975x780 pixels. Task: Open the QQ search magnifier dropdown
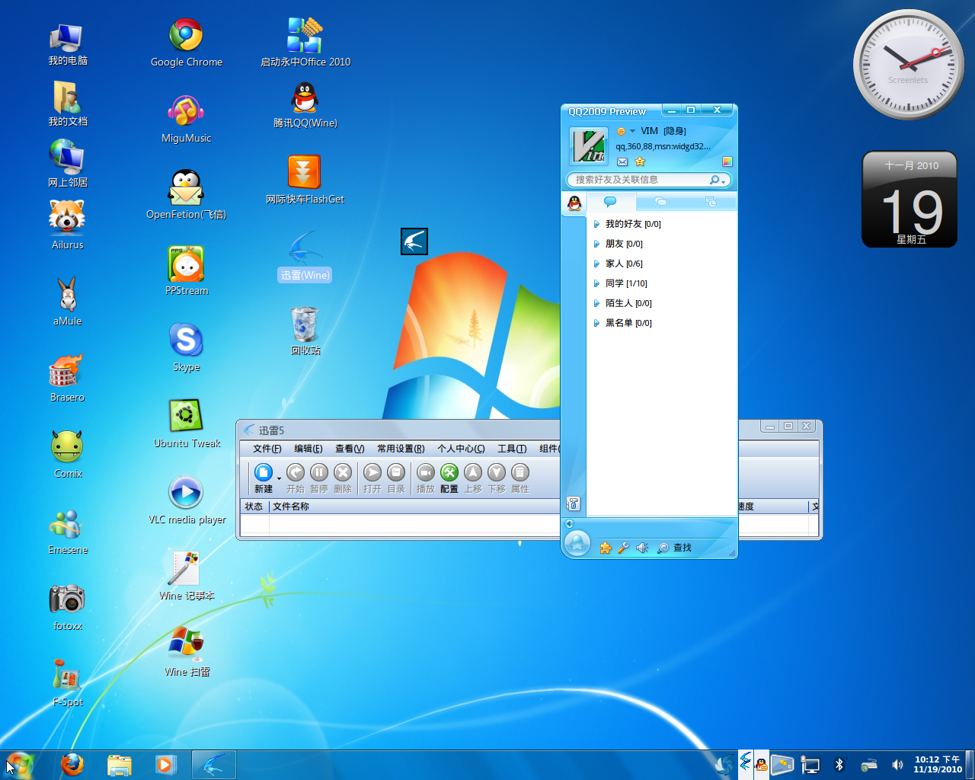point(718,180)
